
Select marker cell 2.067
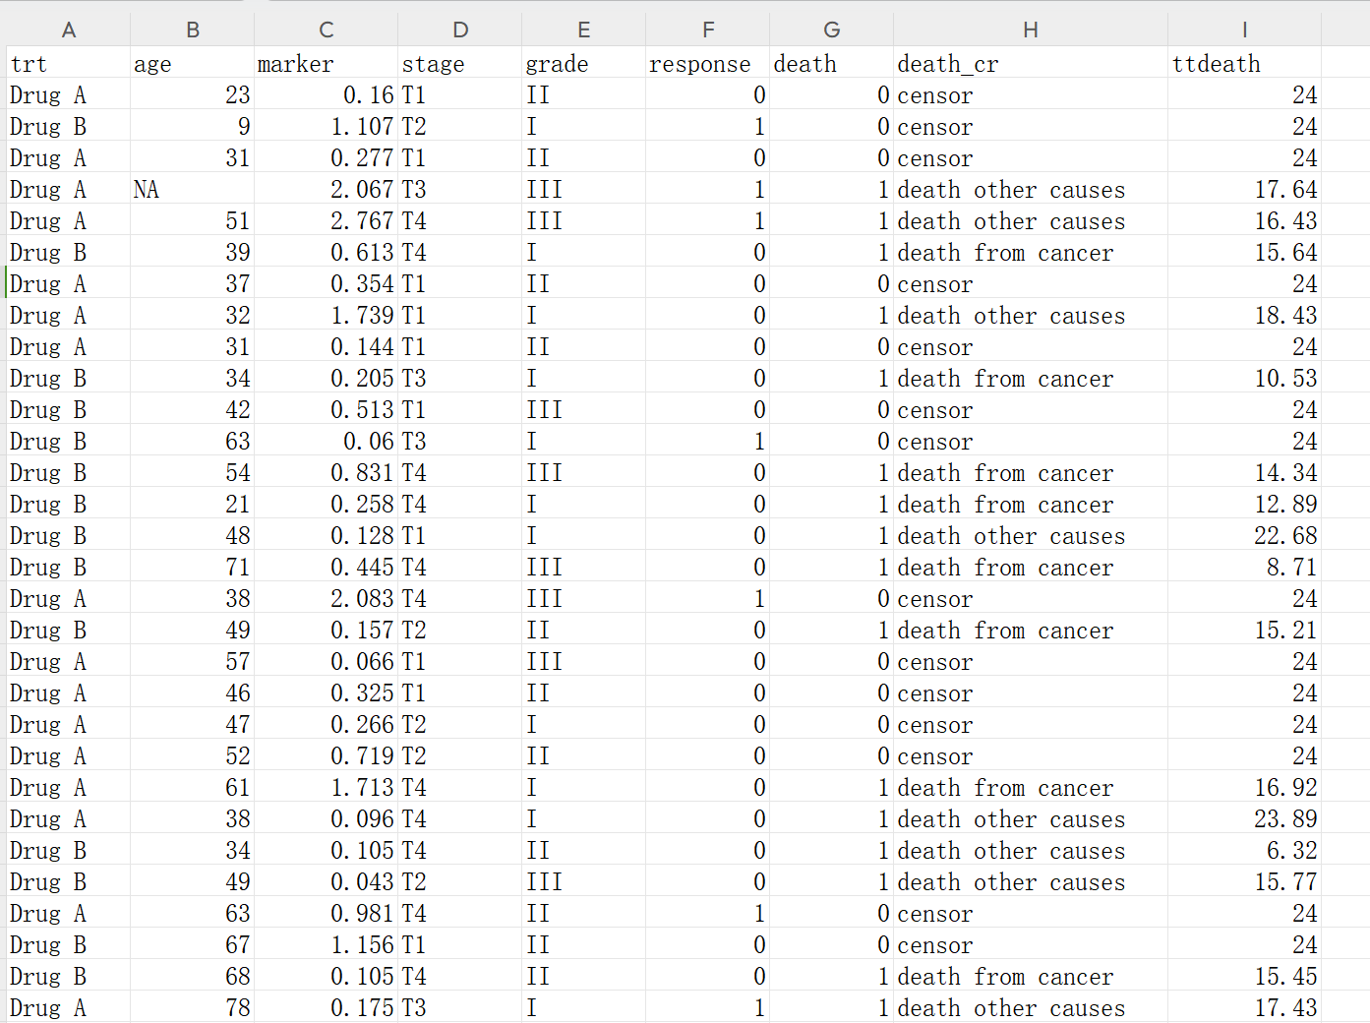(x=326, y=189)
